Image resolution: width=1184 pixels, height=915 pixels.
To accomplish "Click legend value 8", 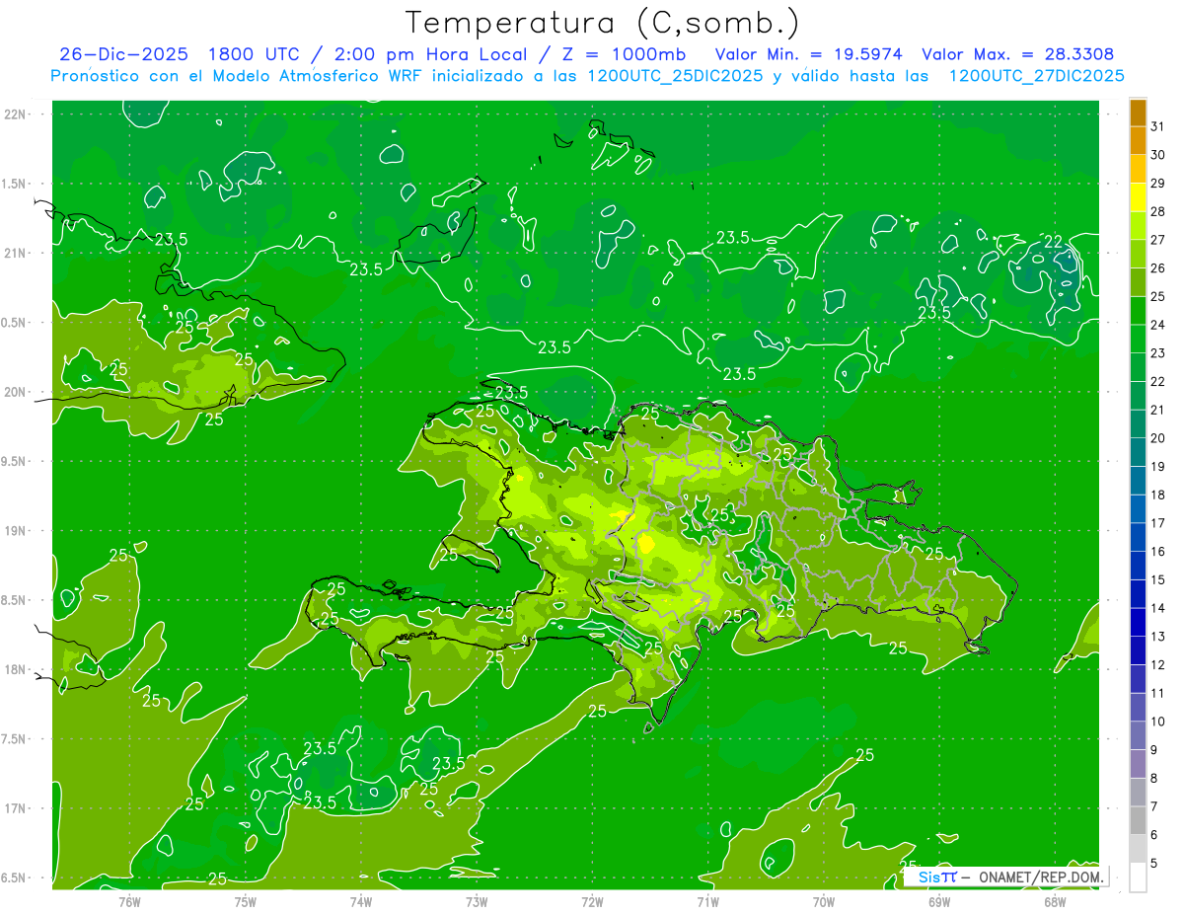I will pos(1154,778).
